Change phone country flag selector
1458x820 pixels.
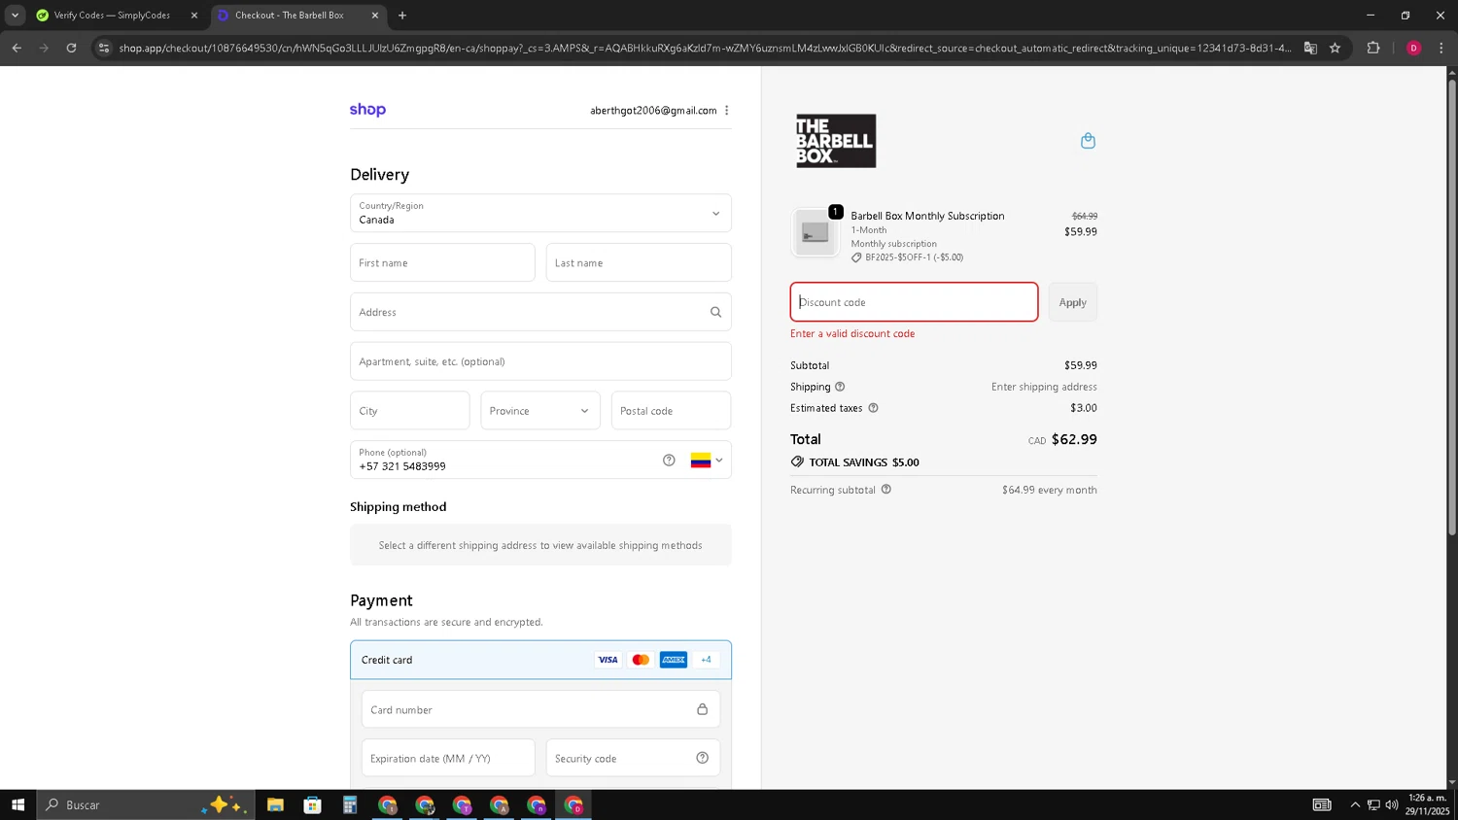[707, 461]
